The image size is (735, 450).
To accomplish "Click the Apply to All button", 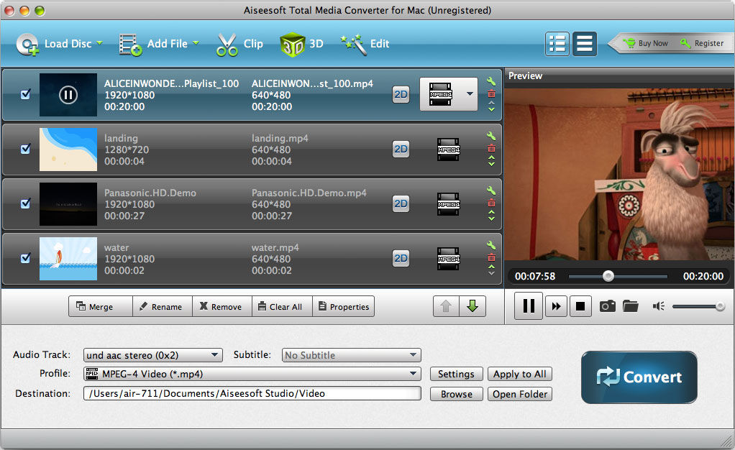I will tap(519, 374).
